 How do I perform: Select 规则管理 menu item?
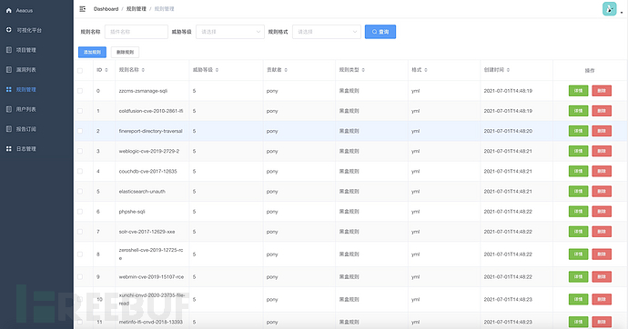coord(26,90)
